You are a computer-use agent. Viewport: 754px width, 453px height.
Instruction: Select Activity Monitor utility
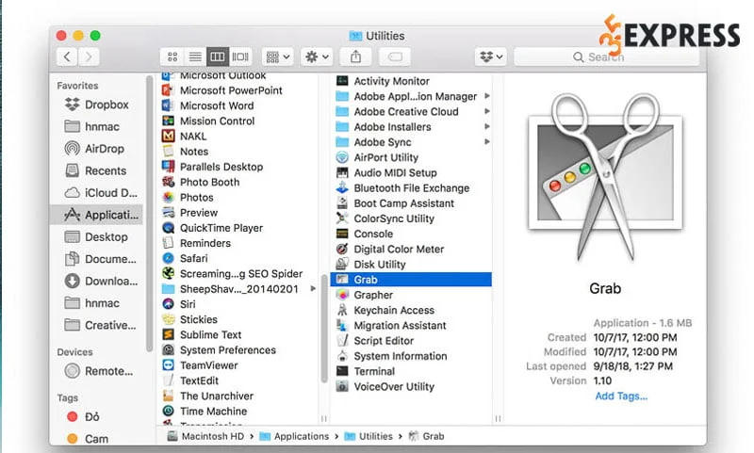[383, 81]
